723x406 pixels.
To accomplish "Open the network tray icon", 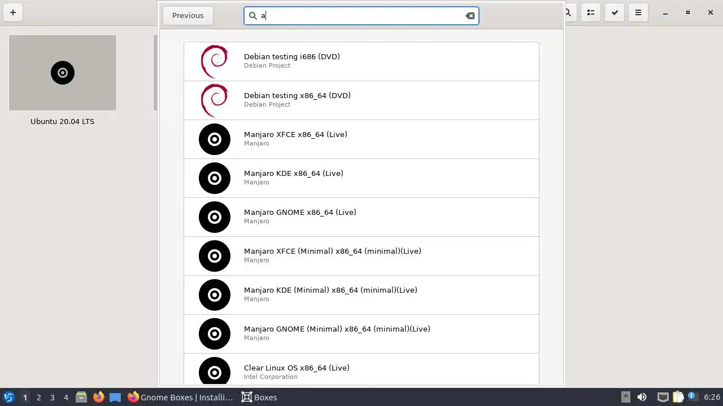I will [x=663, y=397].
